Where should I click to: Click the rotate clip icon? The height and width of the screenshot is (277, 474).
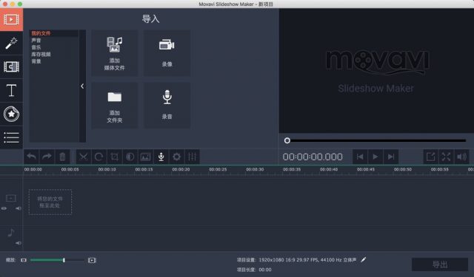99,157
